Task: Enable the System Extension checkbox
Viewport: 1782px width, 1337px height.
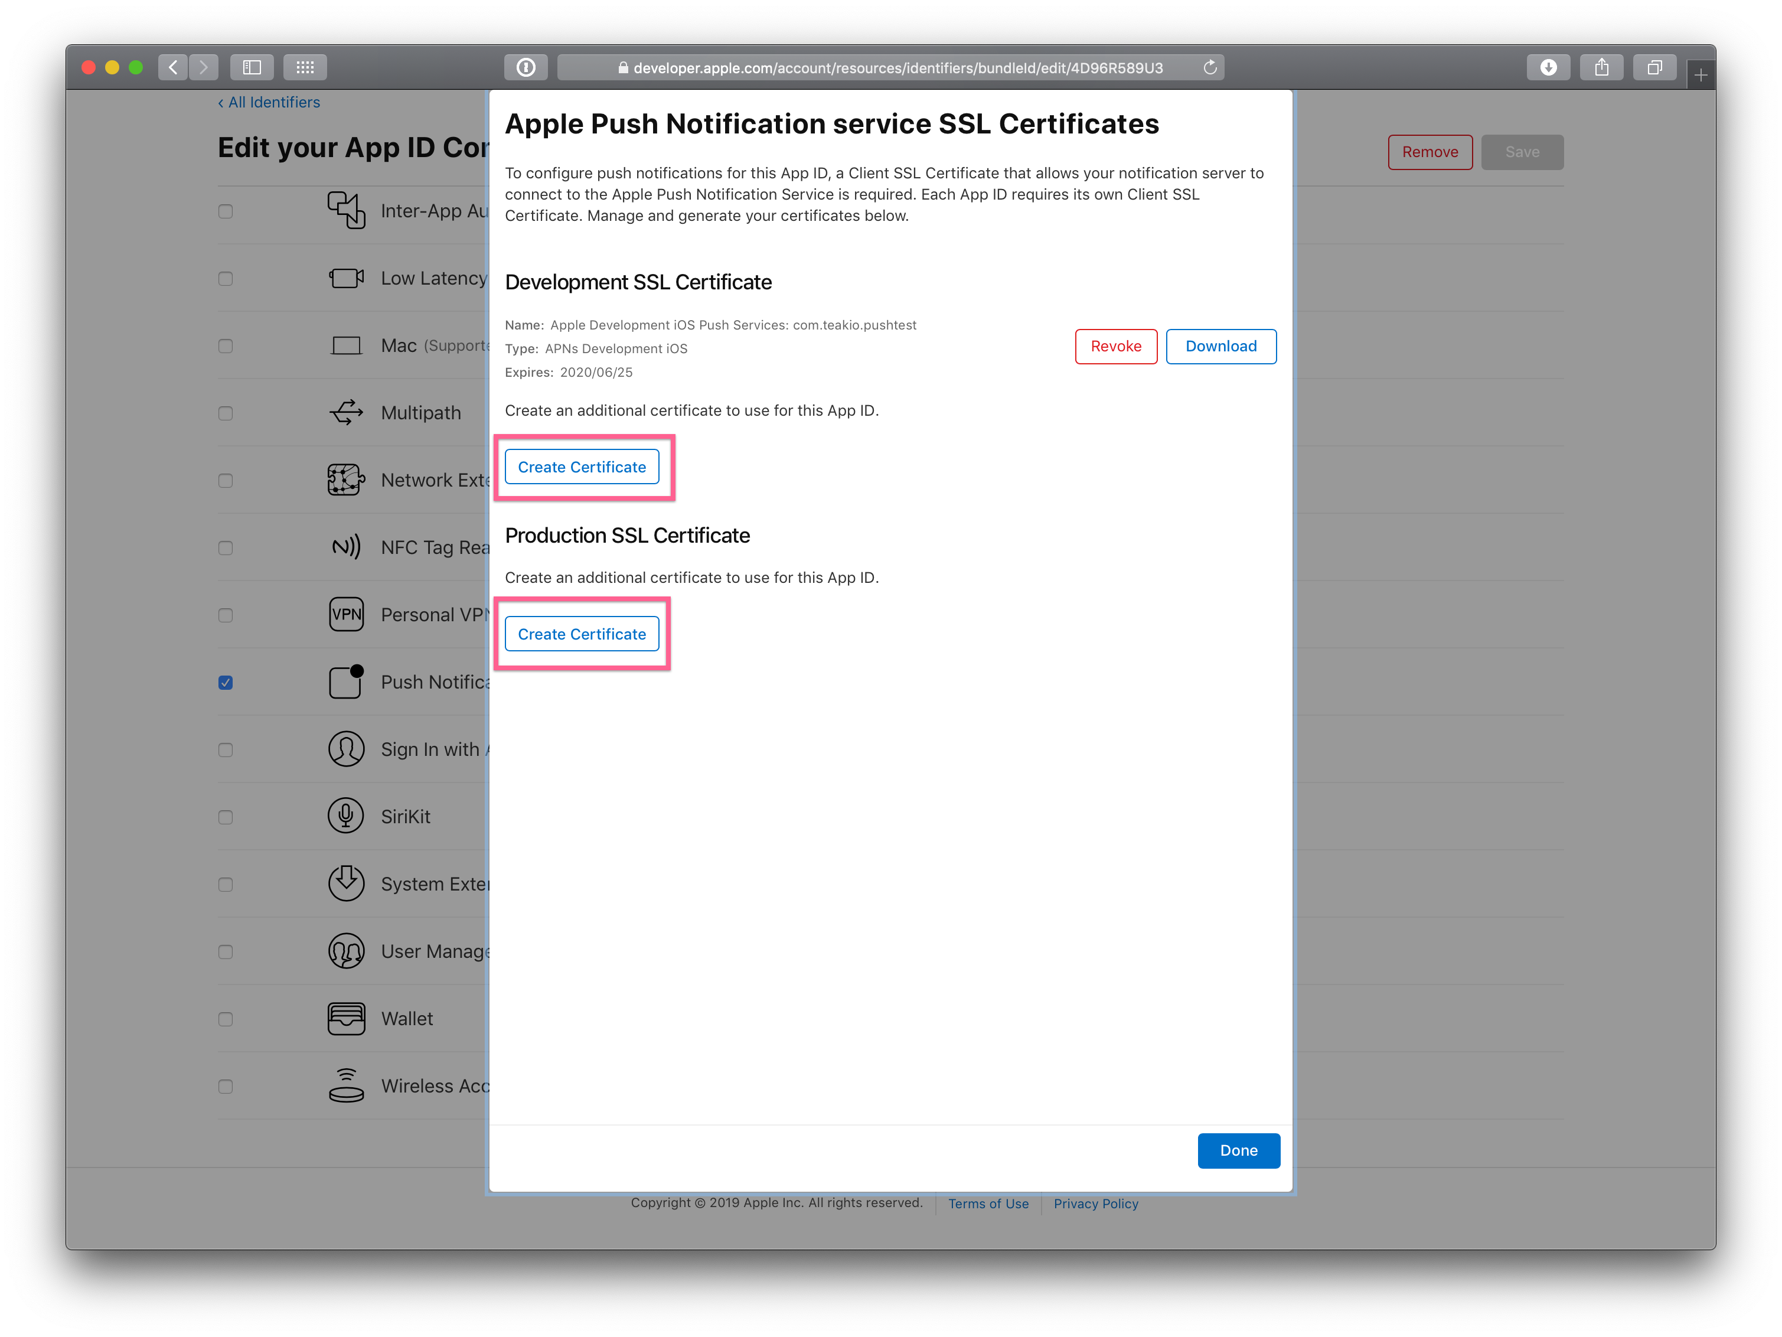Action: pos(226,885)
